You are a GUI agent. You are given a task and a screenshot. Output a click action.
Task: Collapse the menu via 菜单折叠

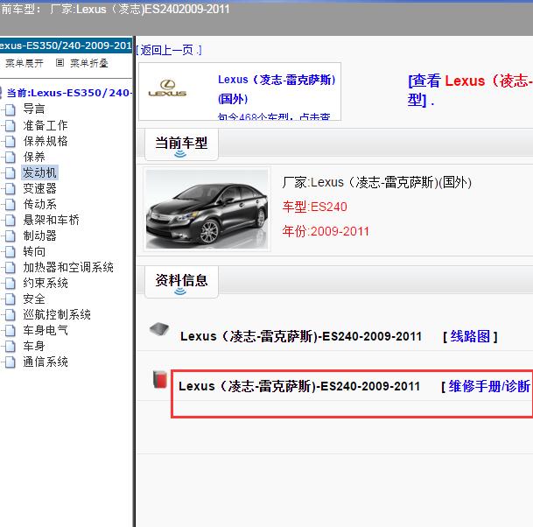pos(89,63)
